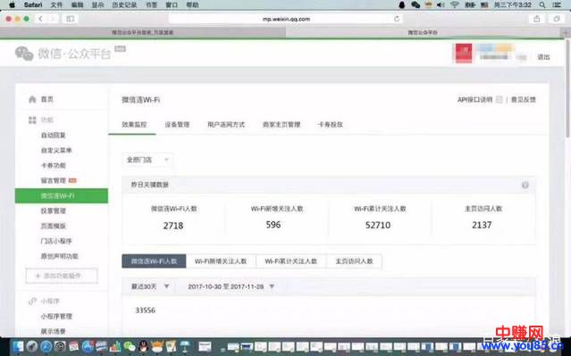Open WeChat from the Dock

[130, 346]
